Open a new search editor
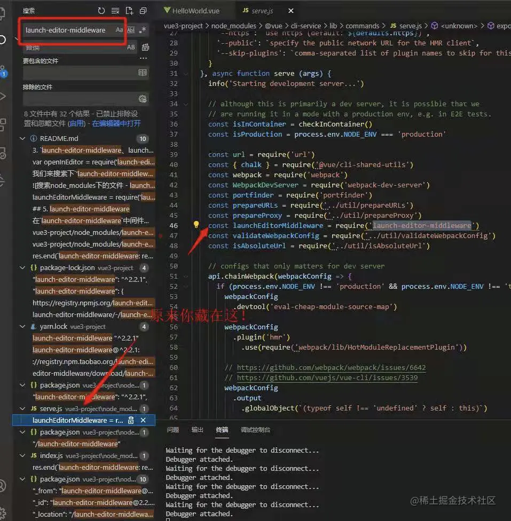 click(129, 11)
